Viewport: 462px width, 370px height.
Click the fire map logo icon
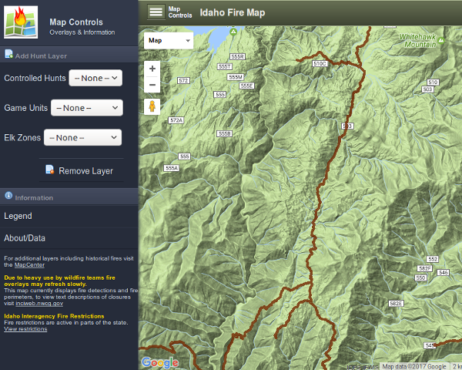[x=21, y=22]
